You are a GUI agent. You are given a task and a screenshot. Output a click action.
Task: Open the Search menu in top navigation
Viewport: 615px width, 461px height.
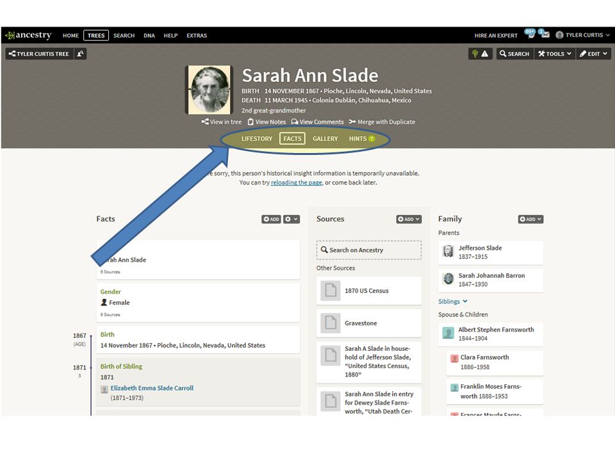pos(124,35)
